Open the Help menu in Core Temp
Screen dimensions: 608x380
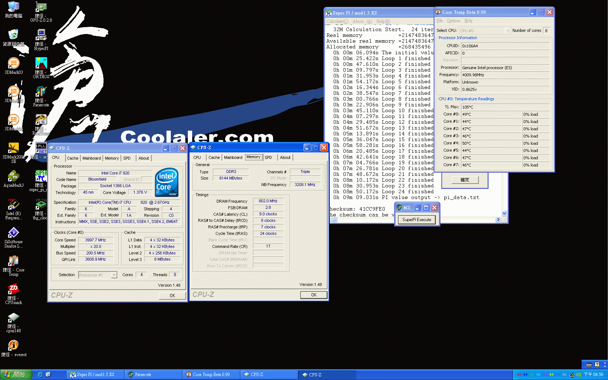coord(468,21)
